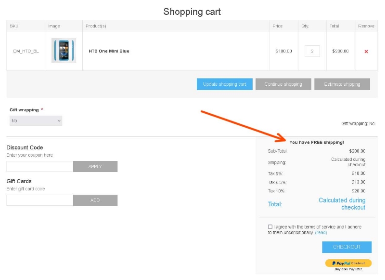Click the Shipping label in the order summary

pyautogui.click(x=277, y=162)
